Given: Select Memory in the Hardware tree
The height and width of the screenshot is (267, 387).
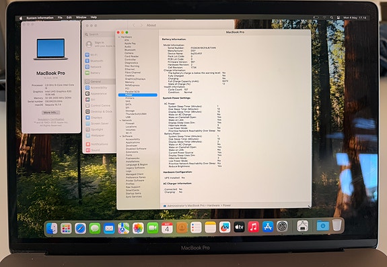Looking at the screenshot, I should coord(130,83).
